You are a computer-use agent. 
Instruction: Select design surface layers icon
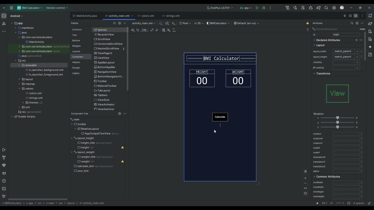point(161,23)
